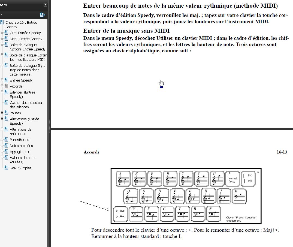
Task: Expand the Pauses bookmark
Action: point(2,113)
